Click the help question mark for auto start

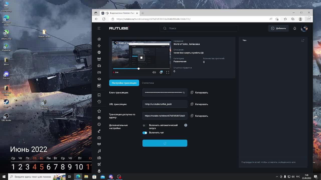(x=186, y=125)
